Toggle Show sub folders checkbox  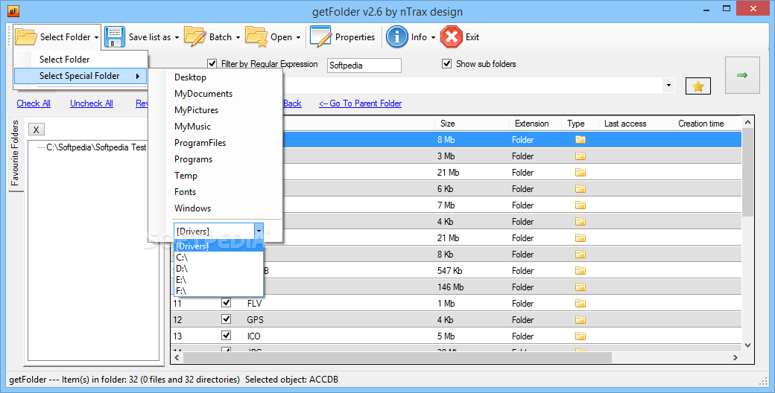point(447,64)
